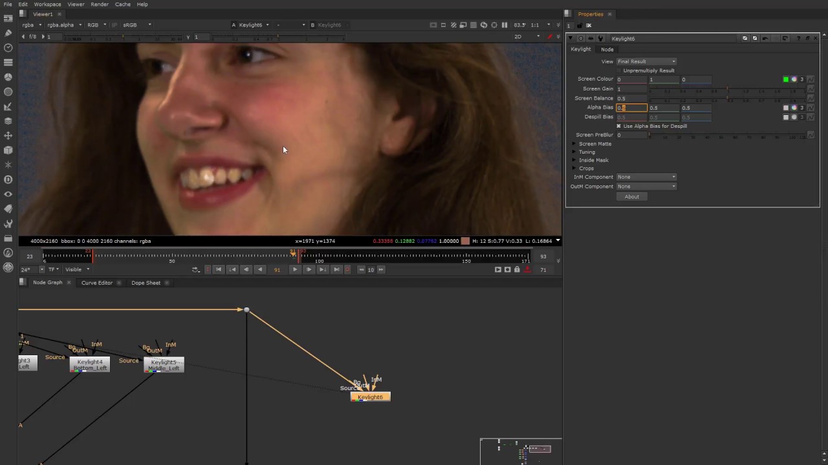Screen dimensions: 828x465
Task: Open the Render menu
Action: click(x=100, y=5)
